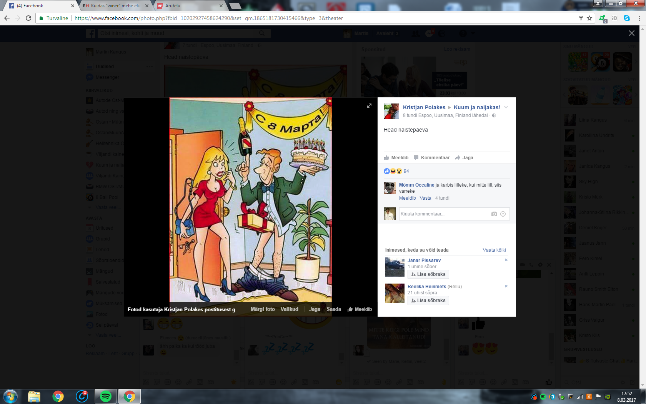Image resolution: width=646 pixels, height=404 pixels.
Task: Click the first Chrome taskbar icon
Action: click(58, 396)
